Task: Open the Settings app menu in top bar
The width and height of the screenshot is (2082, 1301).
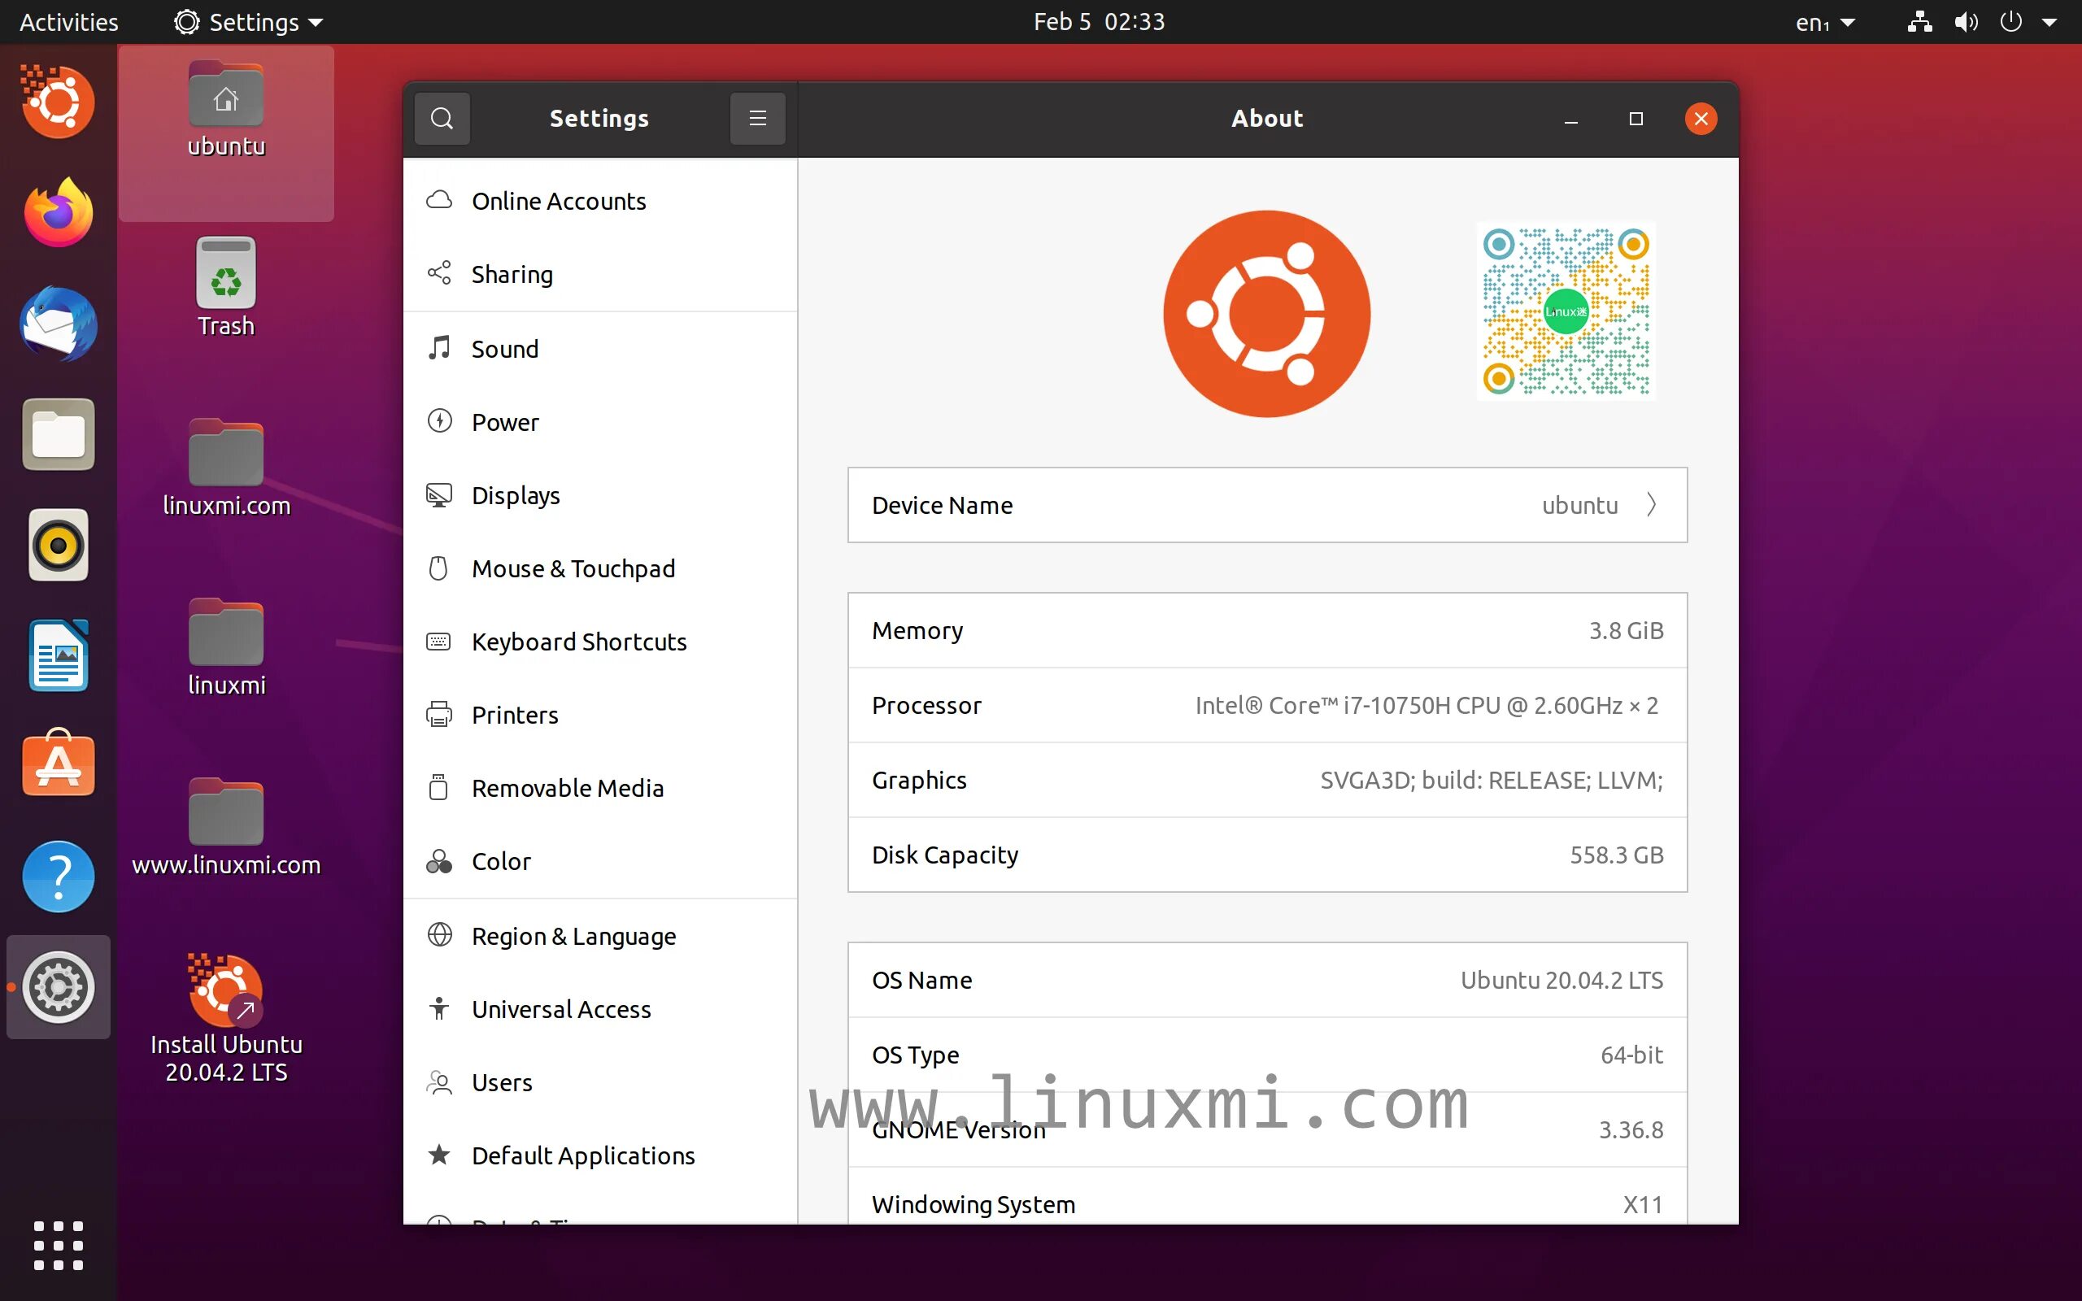Action: 249,21
